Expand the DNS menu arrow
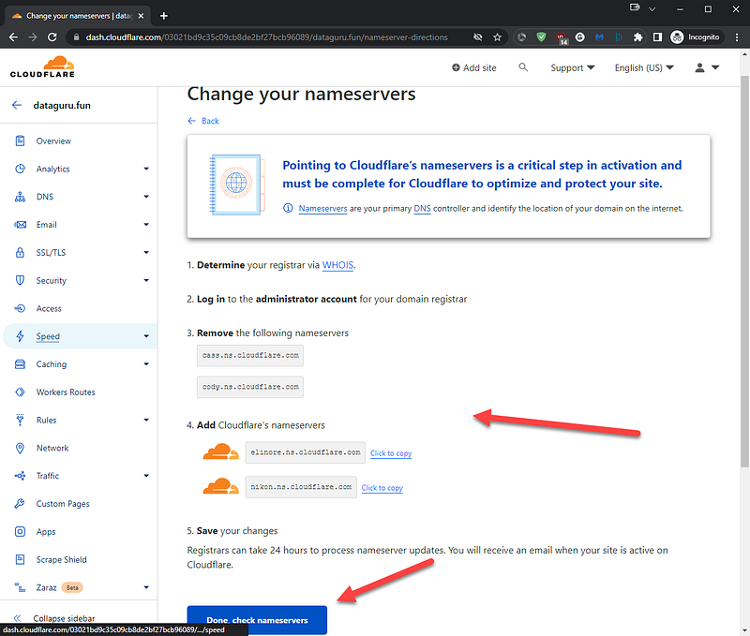This screenshot has height=636, width=750. click(146, 197)
